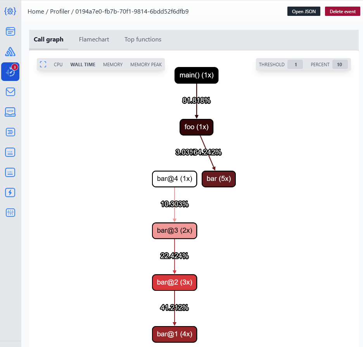
Task: Open the Sentry section icon
Action: [10, 52]
